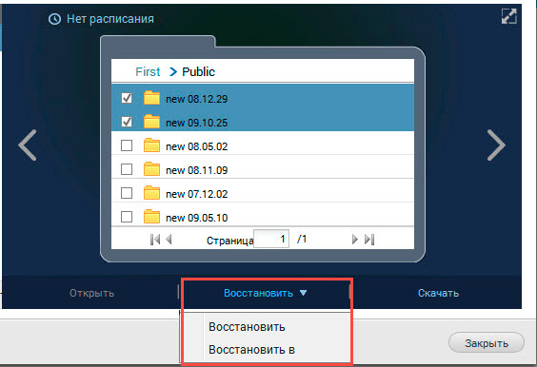This screenshot has height=367, width=537.
Task: Go to previous page arrow
Action: [169, 240]
